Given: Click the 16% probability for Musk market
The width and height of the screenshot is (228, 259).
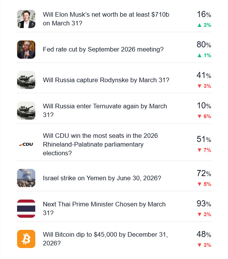Looking at the screenshot, I should point(204,15).
